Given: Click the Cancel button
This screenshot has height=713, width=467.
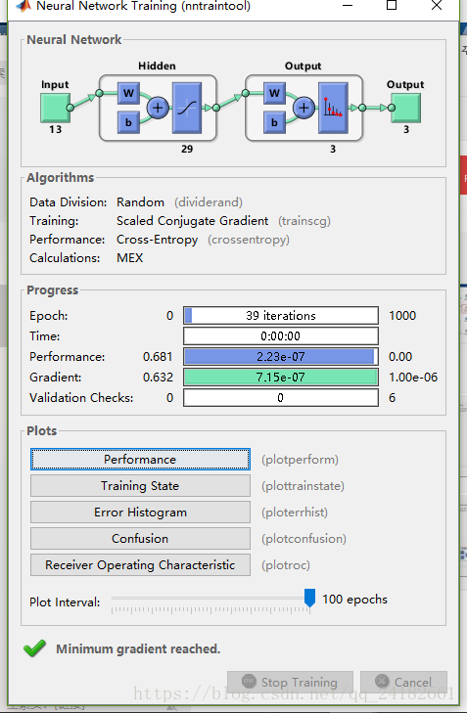Looking at the screenshot, I should coord(403,682).
